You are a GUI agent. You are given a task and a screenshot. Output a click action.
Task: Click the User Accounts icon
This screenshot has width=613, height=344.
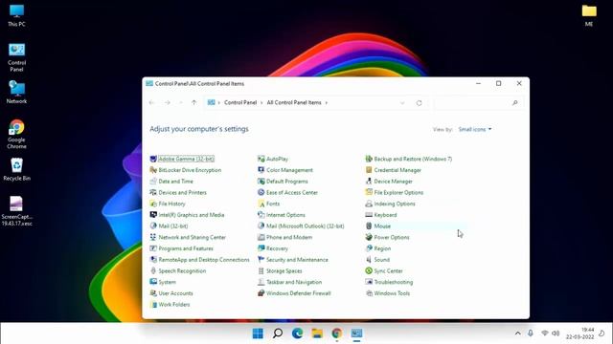point(153,293)
